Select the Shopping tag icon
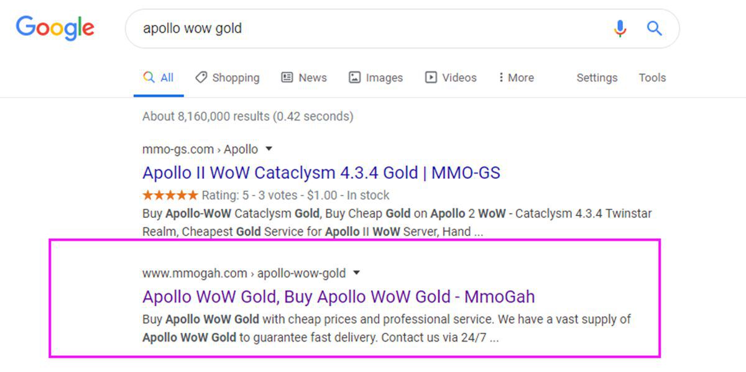This screenshot has width=746, height=372. pyautogui.click(x=201, y=78)
